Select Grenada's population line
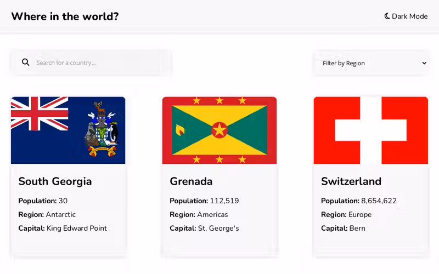 coord(204,201)
